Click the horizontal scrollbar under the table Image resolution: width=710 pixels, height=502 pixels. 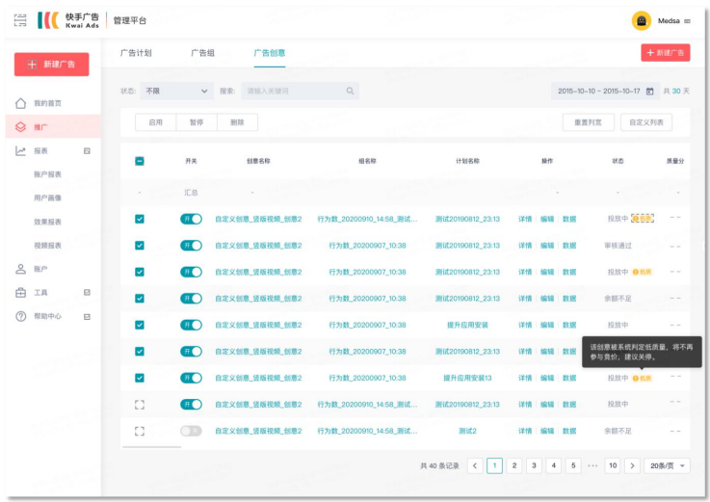pyautogui.click(x=151, y=447)
